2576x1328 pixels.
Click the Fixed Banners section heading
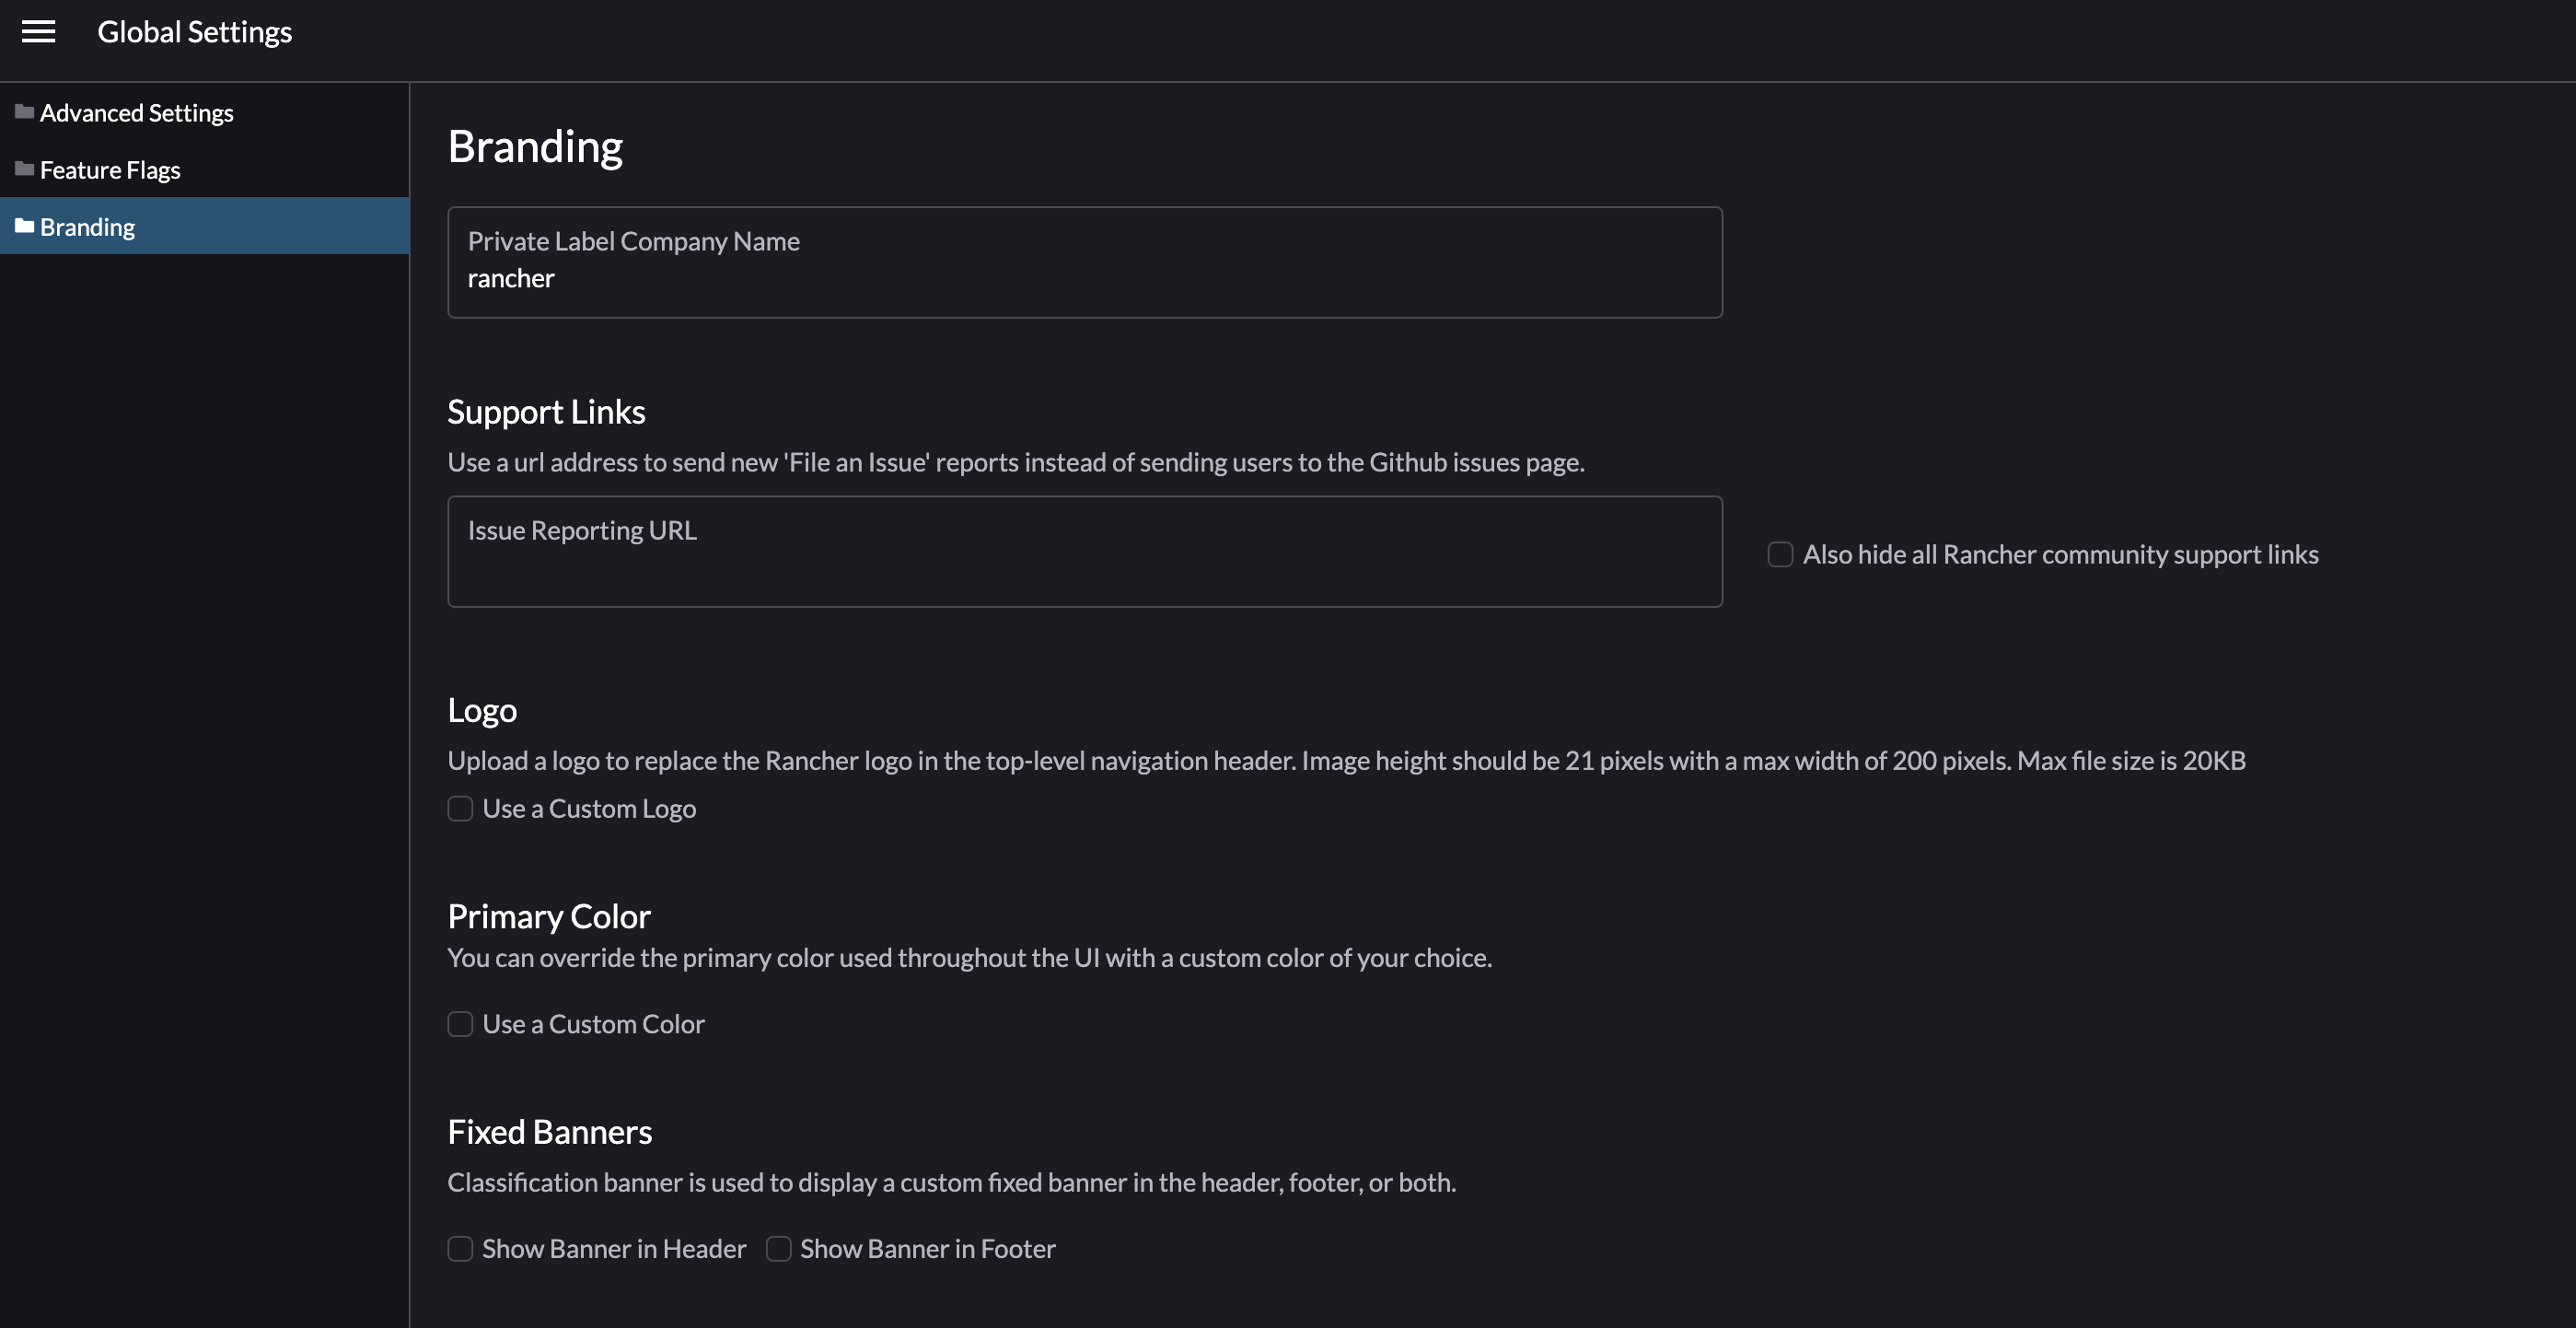click(549, 1131)
